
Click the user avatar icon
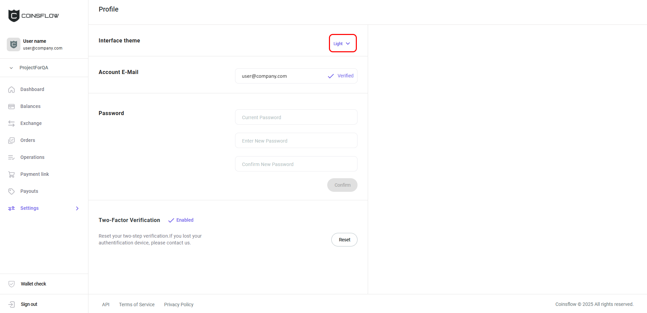[x=14, y=44]
